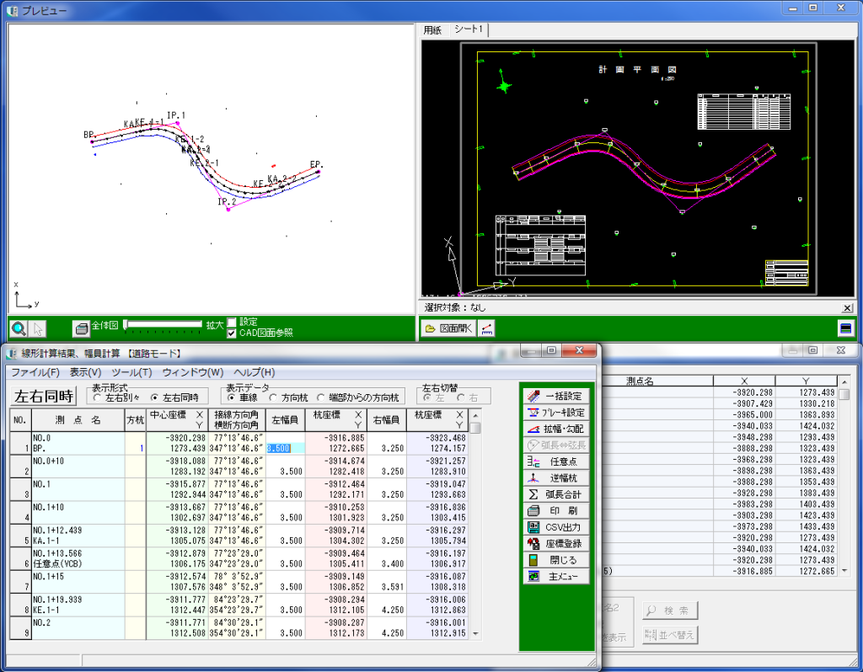
Task: Open 一括設定 batch settings tool
Action: click(556, 396)
